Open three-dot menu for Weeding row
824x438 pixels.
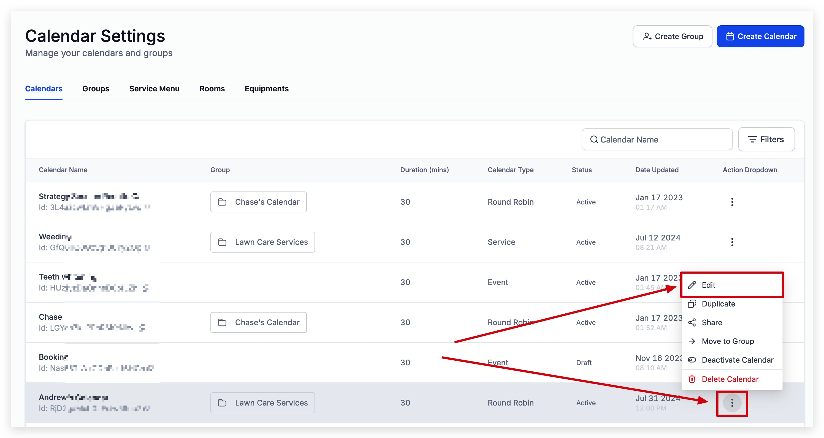click(732, 242)
